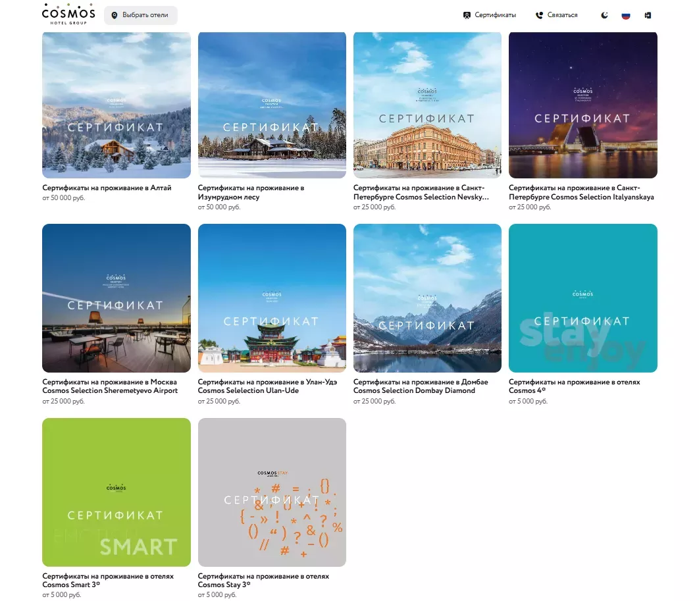The width and height of the screenshot is (699, 601).
Task: Open the Cosmos Selection Italyanskaya certificate image
Action: click(583, 105)
